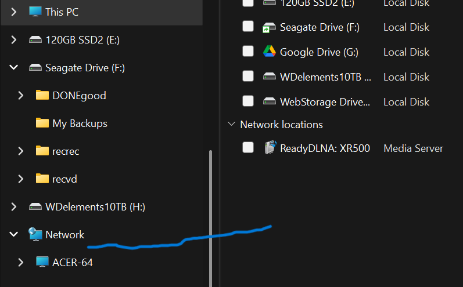Tick the checkbox for Seagate Drive (F:)
Viewport: 463px width, 287px height.
click(248, 26)
